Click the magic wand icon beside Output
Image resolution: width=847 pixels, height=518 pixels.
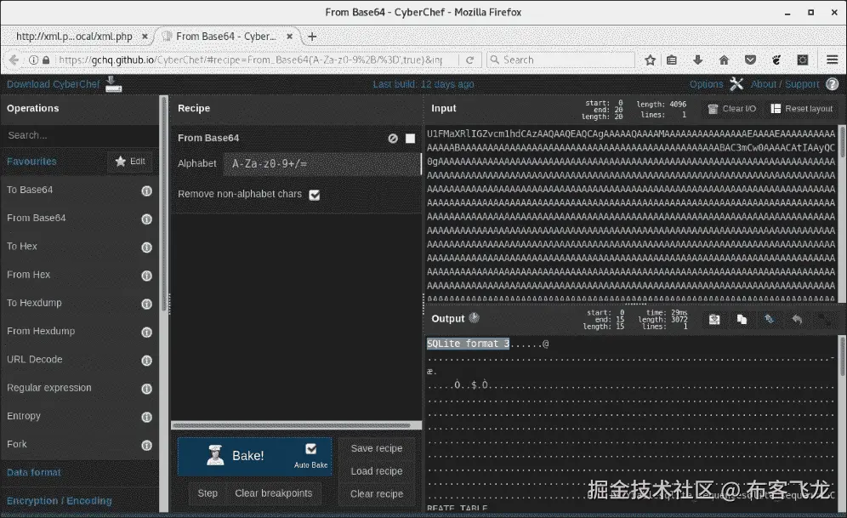tap(475, 318)
